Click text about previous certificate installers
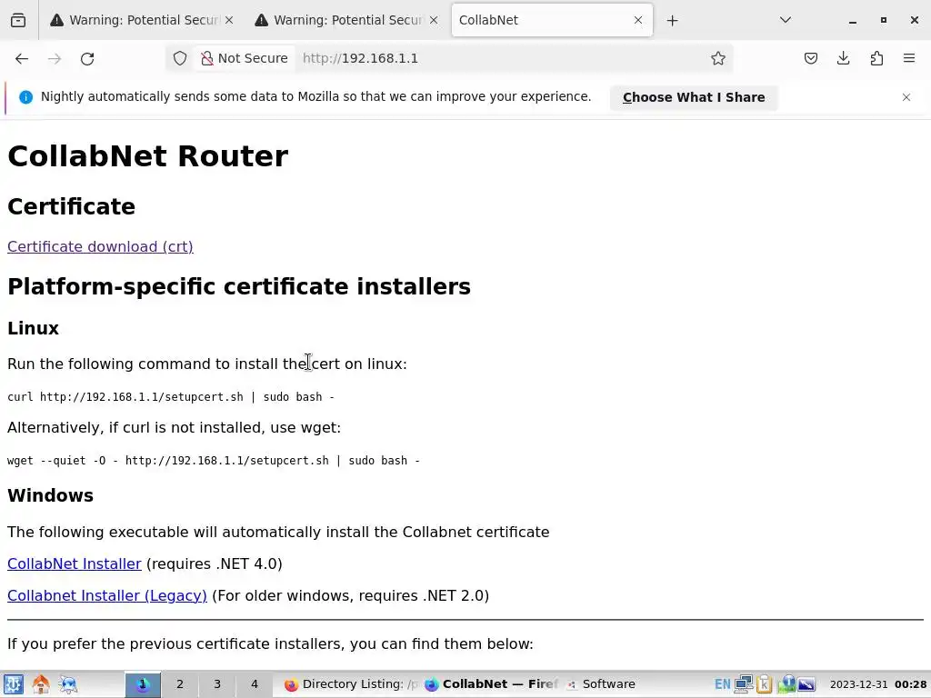Image resolution: width=931 pixels, height=698 pixels. (270, 644)
